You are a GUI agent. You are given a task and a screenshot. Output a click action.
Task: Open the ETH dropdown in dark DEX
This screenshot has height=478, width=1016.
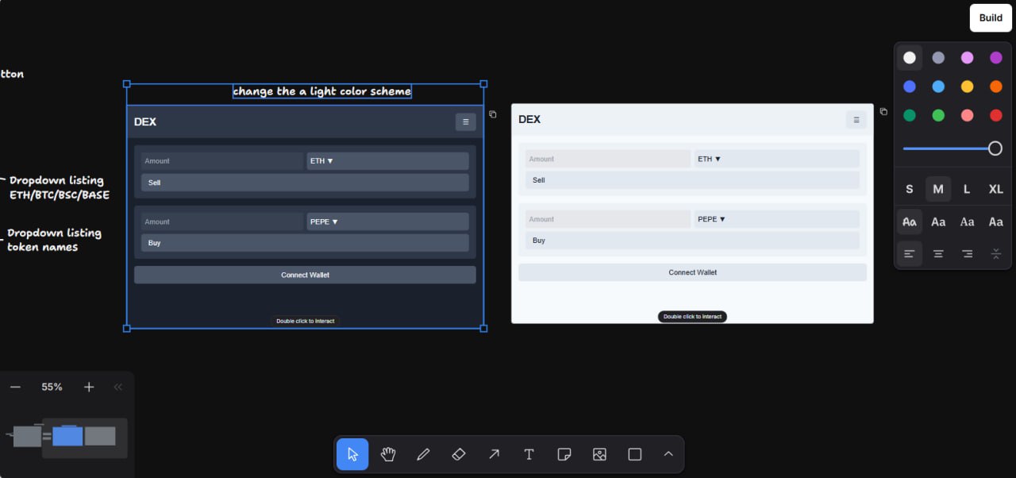(x=387, y=161)
